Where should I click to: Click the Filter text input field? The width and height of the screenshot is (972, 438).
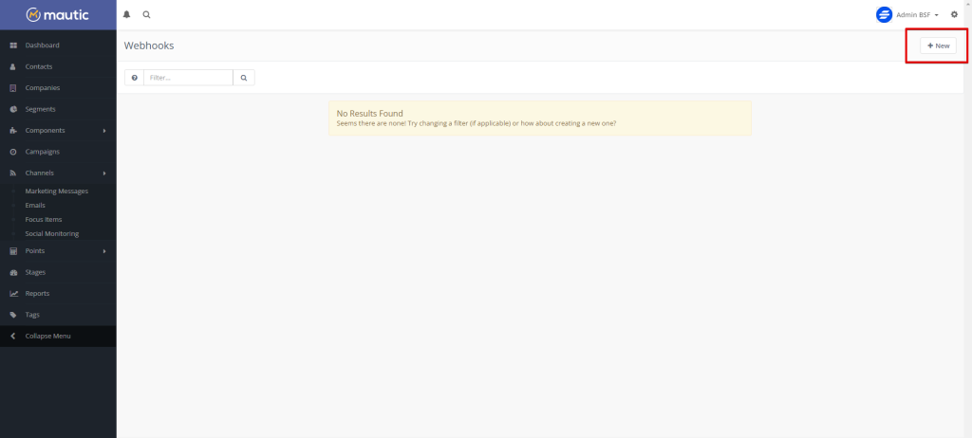pos(188,78)
